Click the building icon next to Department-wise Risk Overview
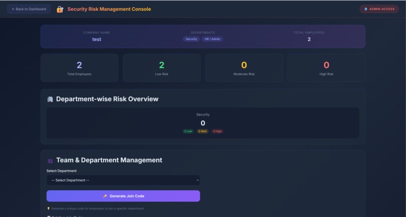 50,99
